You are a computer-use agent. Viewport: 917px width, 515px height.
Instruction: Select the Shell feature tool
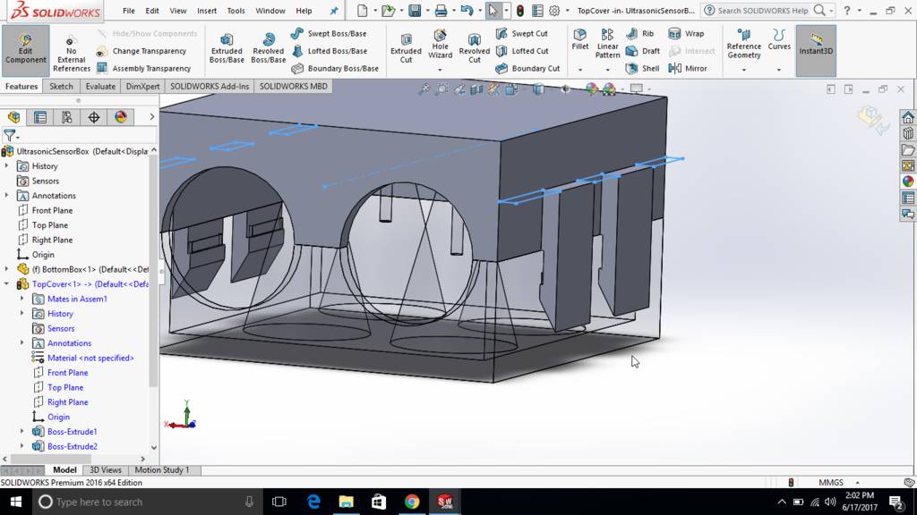point(643,68)
